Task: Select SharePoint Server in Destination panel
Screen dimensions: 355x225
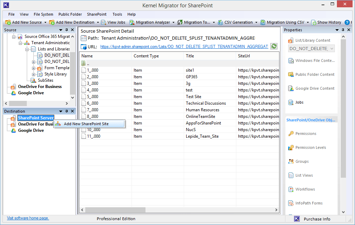Action: 36,118
